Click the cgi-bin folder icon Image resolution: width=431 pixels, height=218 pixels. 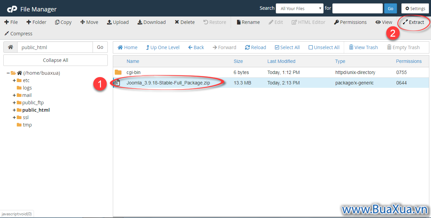coord(118,72)
